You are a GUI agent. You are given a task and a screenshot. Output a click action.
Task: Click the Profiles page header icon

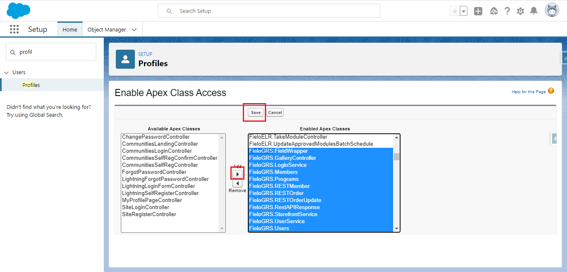[125, 59]
